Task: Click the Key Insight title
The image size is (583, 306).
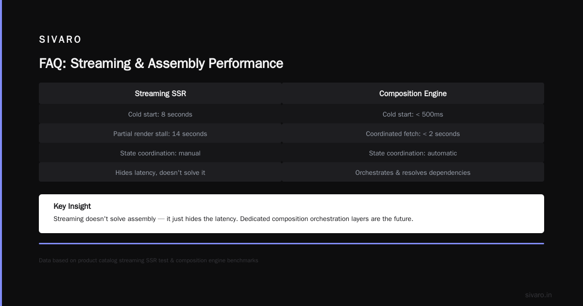Action: click(x=72, y=206)
